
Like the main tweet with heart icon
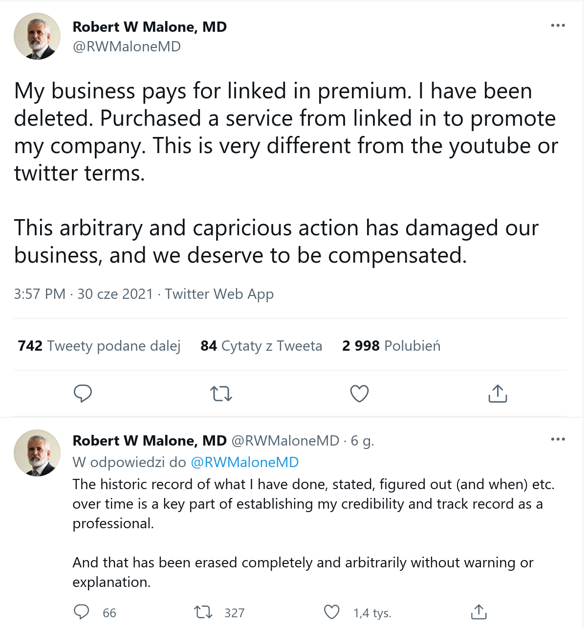(x=359, y=393)
